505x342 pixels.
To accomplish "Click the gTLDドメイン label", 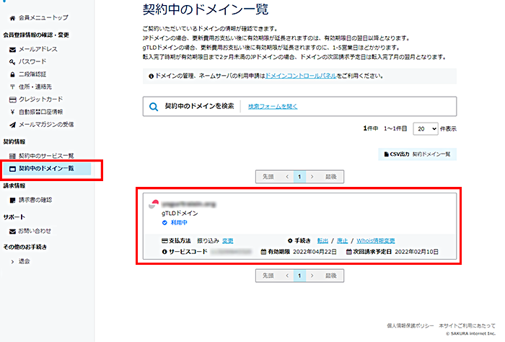I will click(x=180, y=213).
